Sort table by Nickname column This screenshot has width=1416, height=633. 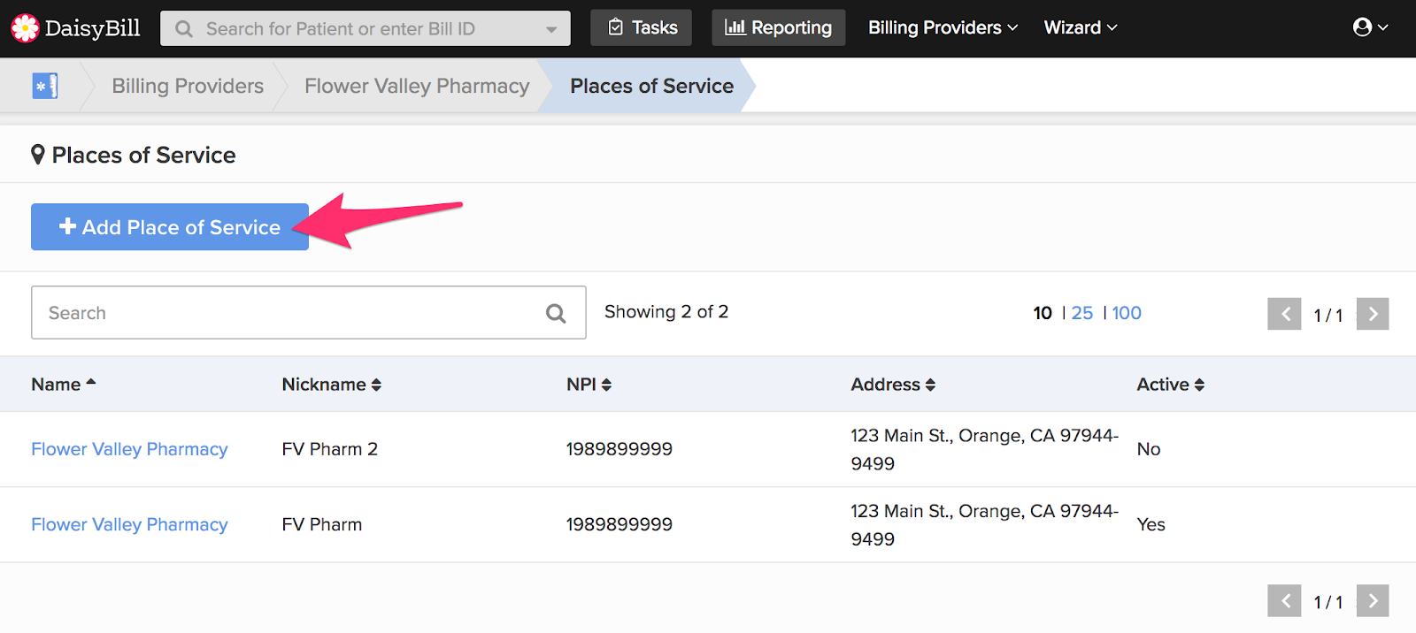(332, 385)
